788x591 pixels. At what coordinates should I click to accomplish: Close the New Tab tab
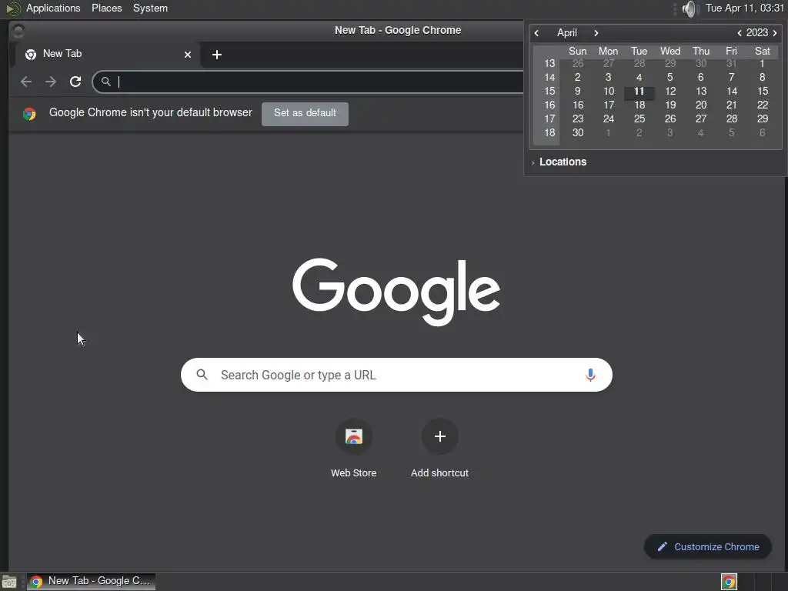click(x=188, y=55)
